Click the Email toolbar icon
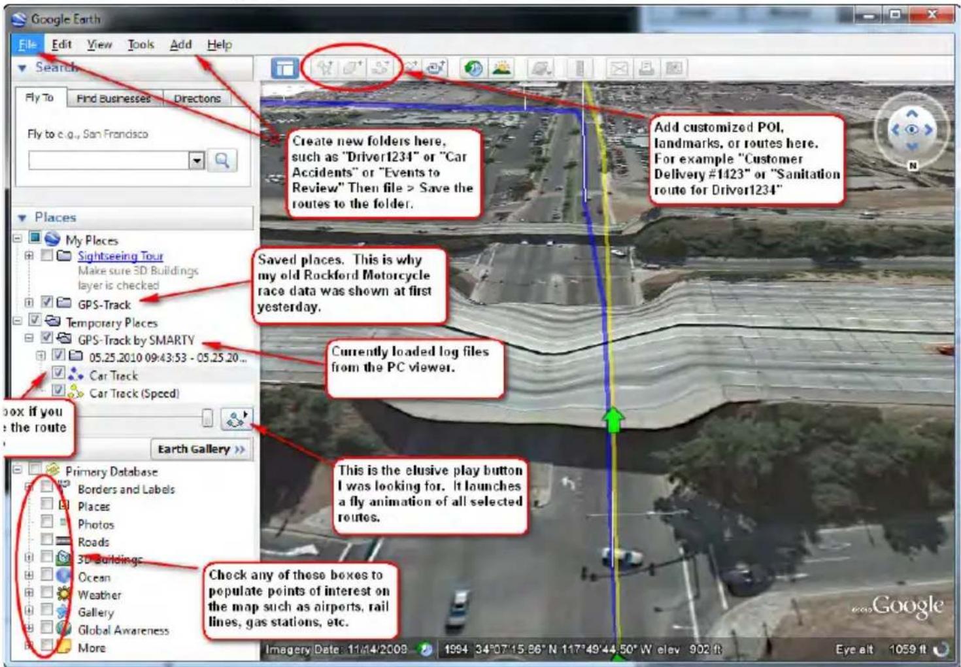Image resolution: width=961 pixels, height=667 pixels. click(x=618, y=68)
